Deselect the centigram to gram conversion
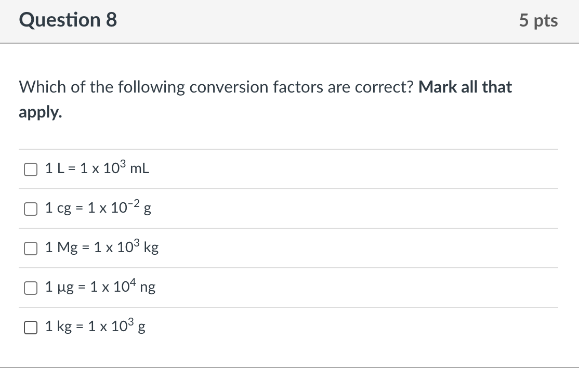 point(30,209)
